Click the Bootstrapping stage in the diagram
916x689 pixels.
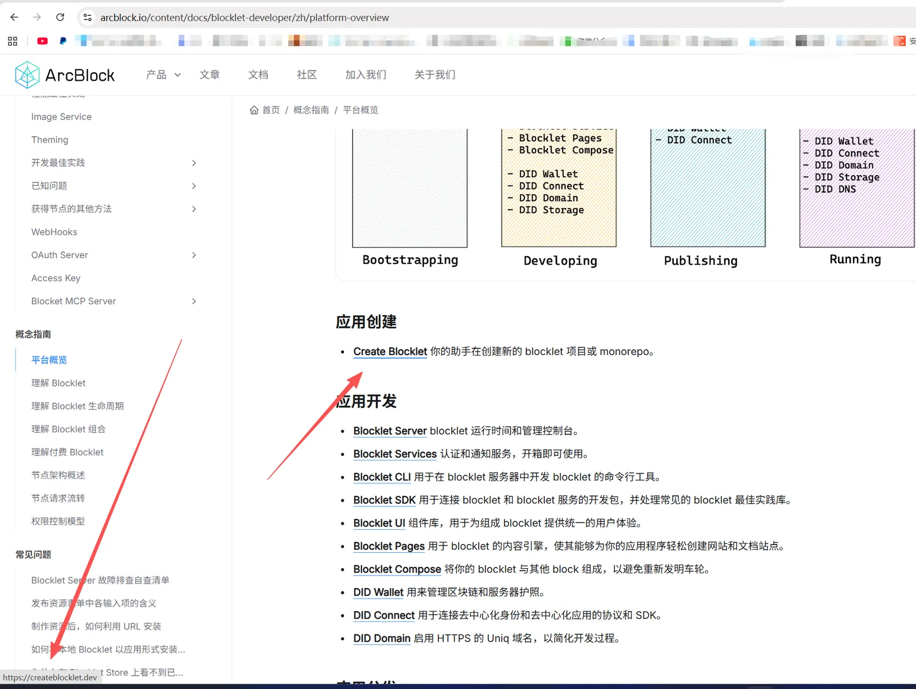pyautogui.click(x=410, y=260)
